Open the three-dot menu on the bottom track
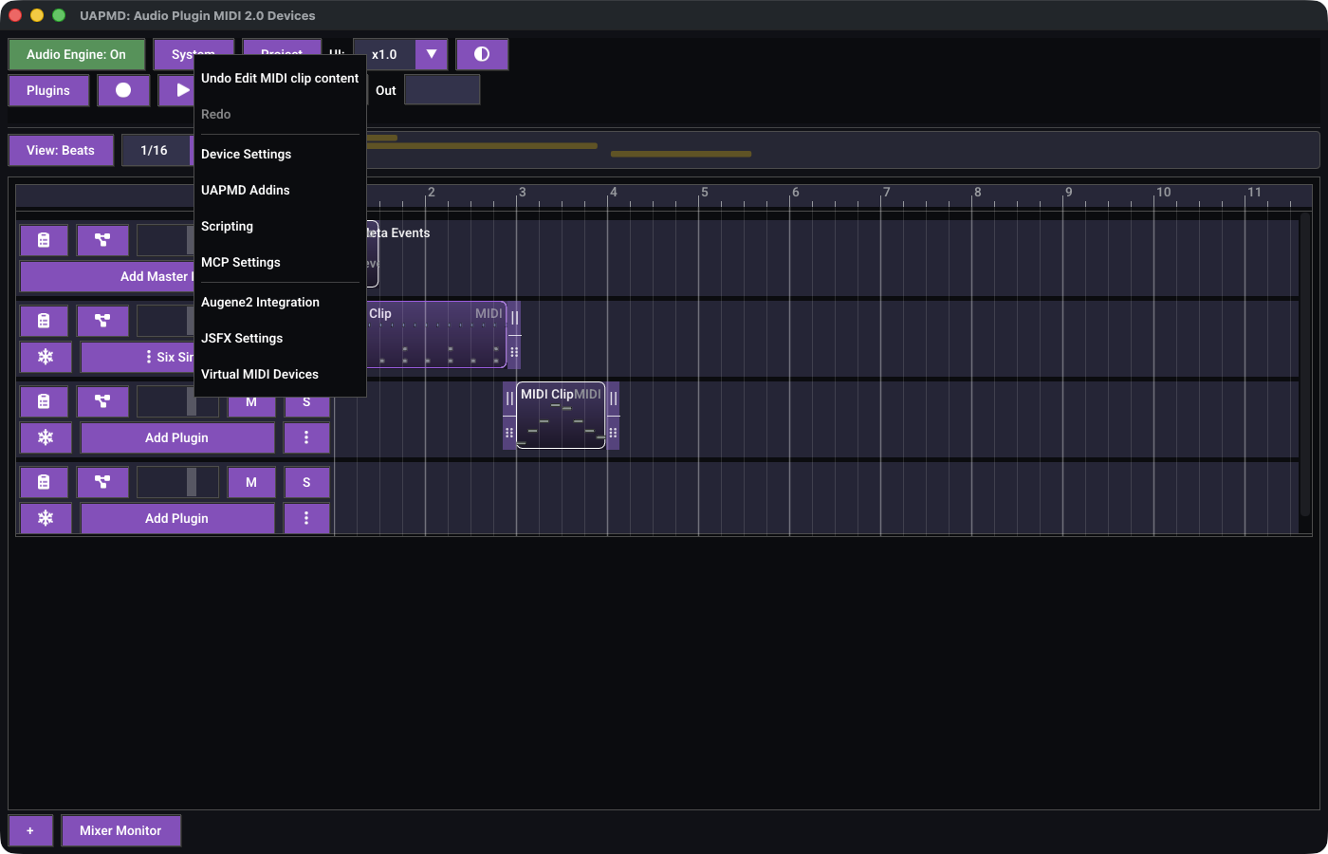Screen dimensions: 1328x854 pos(306,518)
